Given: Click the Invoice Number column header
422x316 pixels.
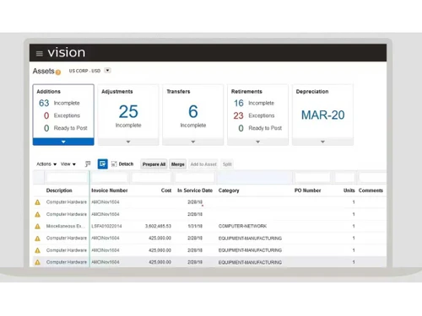Looking at the screenshot, I should click(x=110, y=190).
